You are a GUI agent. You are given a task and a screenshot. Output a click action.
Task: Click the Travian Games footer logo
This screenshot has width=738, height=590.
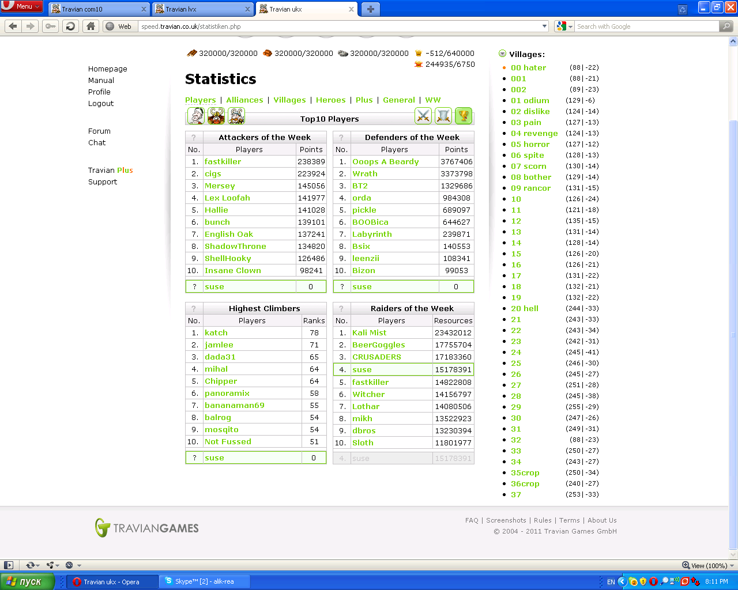pos(147,528)
